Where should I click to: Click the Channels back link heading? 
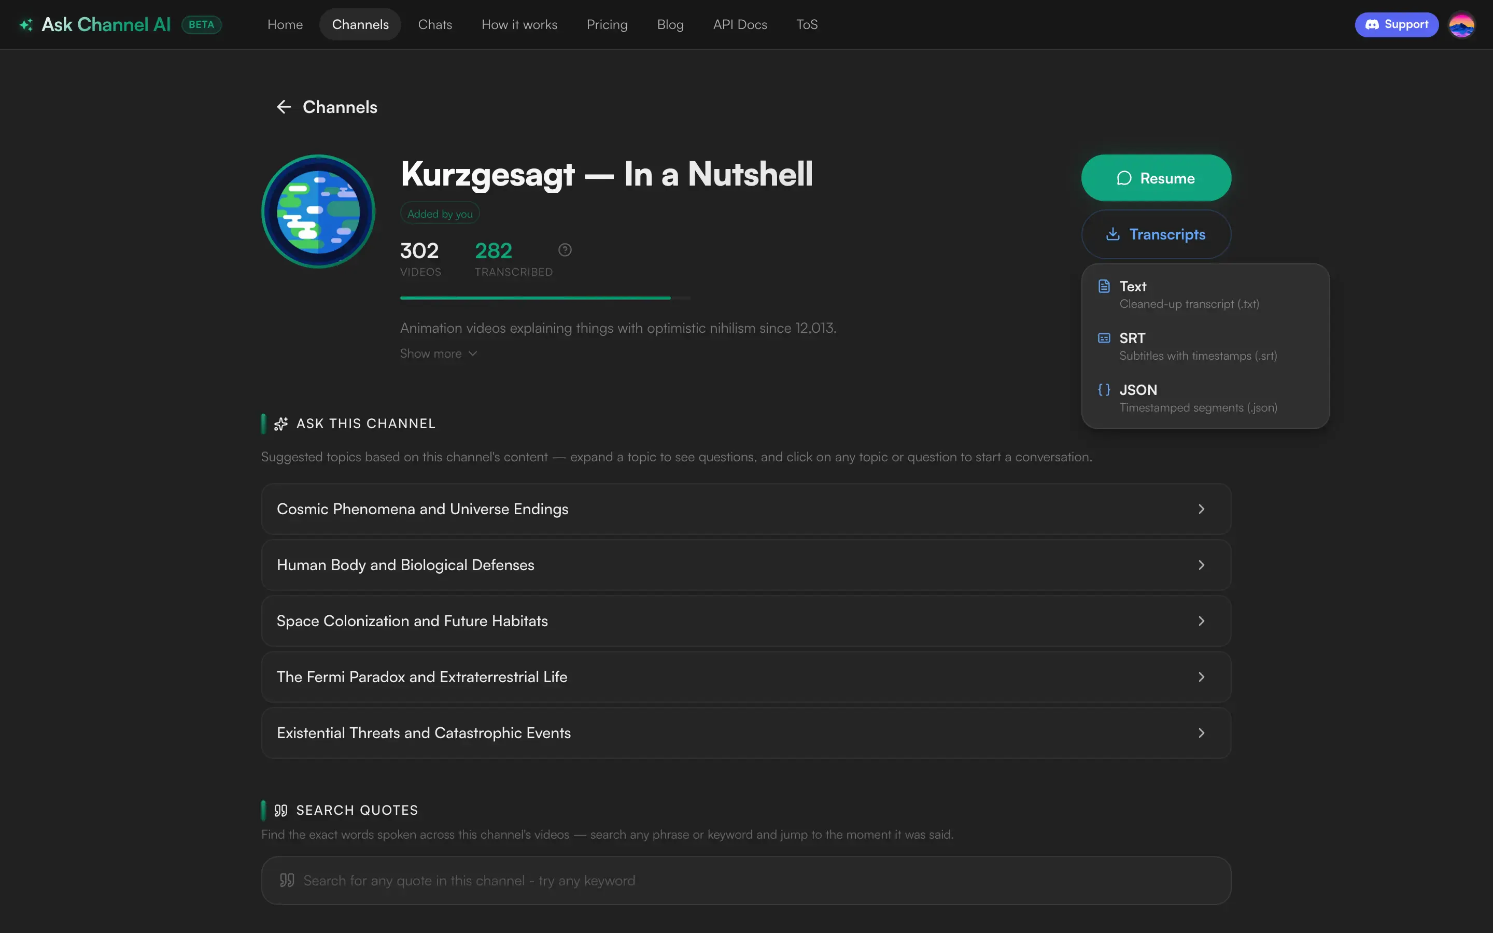tap(340, 107)
